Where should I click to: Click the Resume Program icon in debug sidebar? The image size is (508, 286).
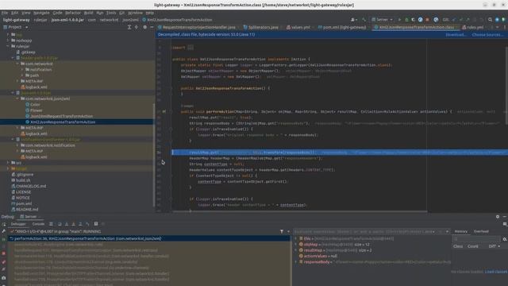[3, 239]
